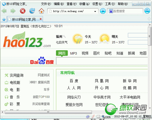Add a new tab with plus icon
Screen dimensions: 152x120
[149, 19]
